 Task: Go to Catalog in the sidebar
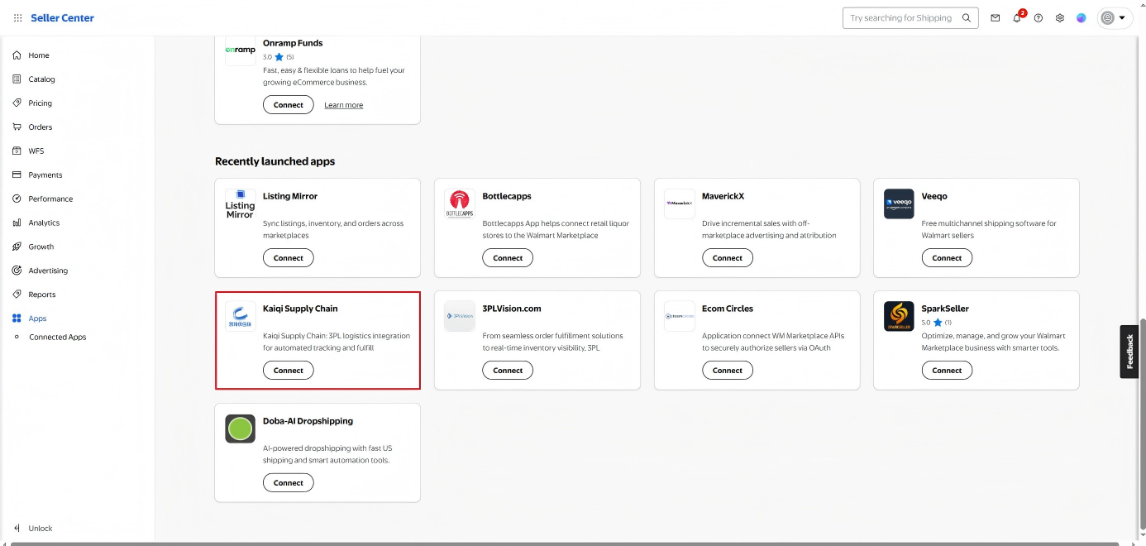[x=41, y=79]
